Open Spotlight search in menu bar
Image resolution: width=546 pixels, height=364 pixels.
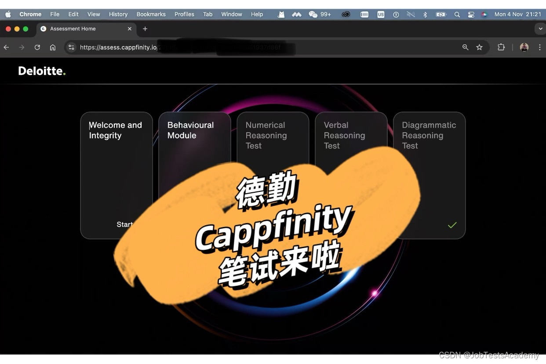pyautogui.click(x=457, y=14)
